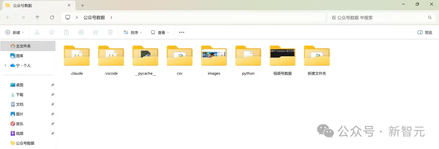This screenshot has width=439, height=149.
Task: Click the Cut scissors icon
Action: [x=37, y=32]
